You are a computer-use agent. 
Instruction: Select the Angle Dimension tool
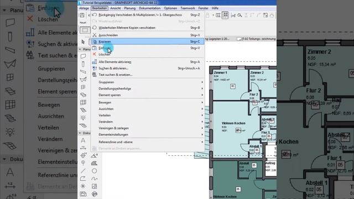94,155
